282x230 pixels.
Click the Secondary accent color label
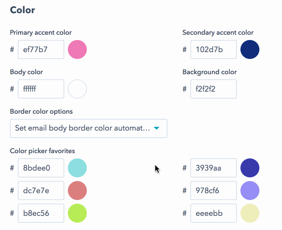218,33
